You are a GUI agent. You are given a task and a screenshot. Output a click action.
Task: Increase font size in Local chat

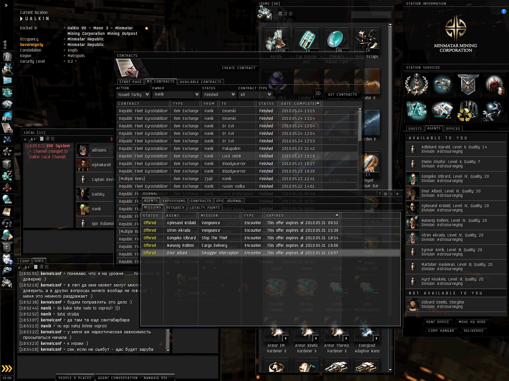click(x=33, y=139)
